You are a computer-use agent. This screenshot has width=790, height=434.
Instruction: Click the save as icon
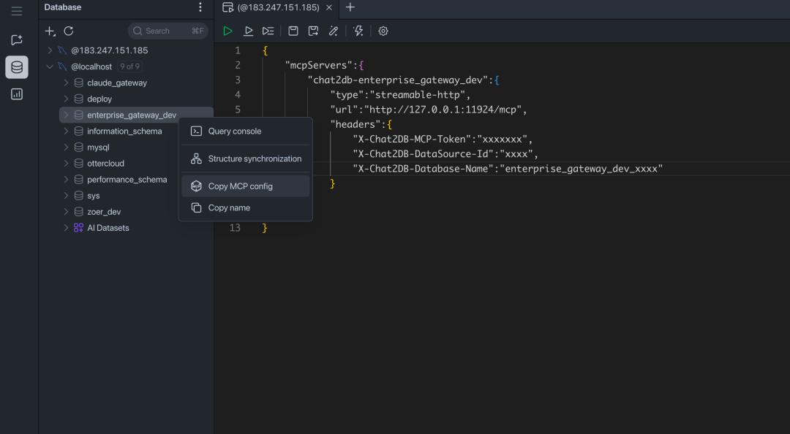click(313, 31)
